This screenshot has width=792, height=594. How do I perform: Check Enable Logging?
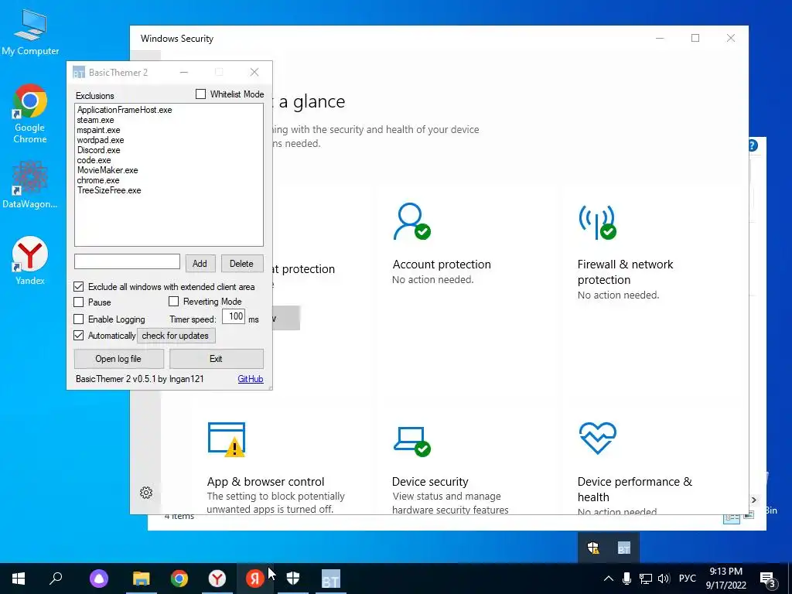click(x=78, y=319)
